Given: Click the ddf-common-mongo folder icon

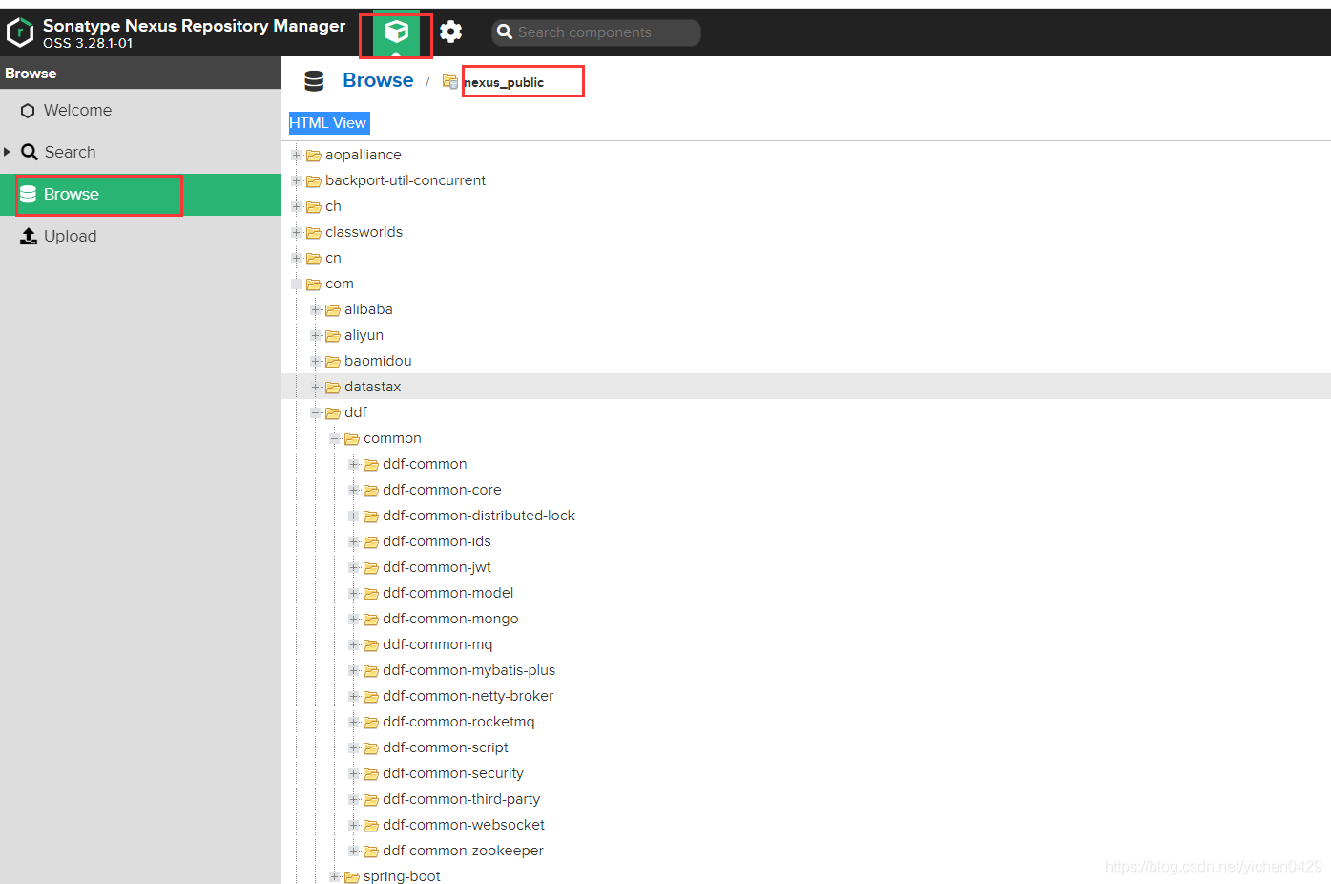Looking at the screenshot, I should 371,620.
